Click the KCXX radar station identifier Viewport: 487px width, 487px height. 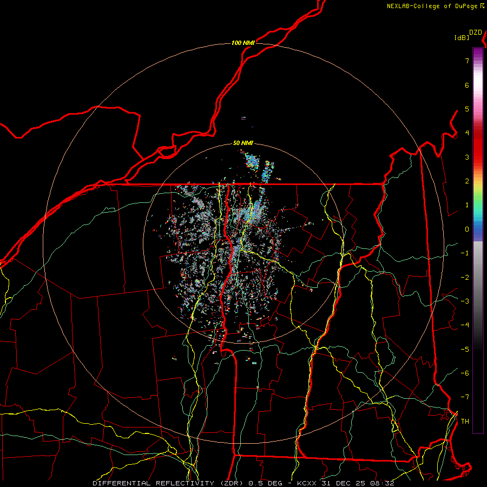tap(307, 483)
